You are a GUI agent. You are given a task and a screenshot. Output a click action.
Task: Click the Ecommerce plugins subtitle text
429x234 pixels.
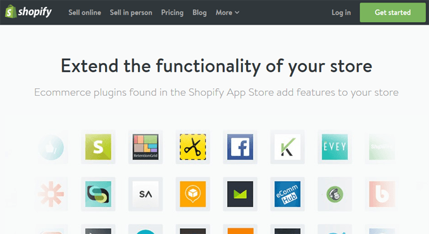tap(216, 93)
